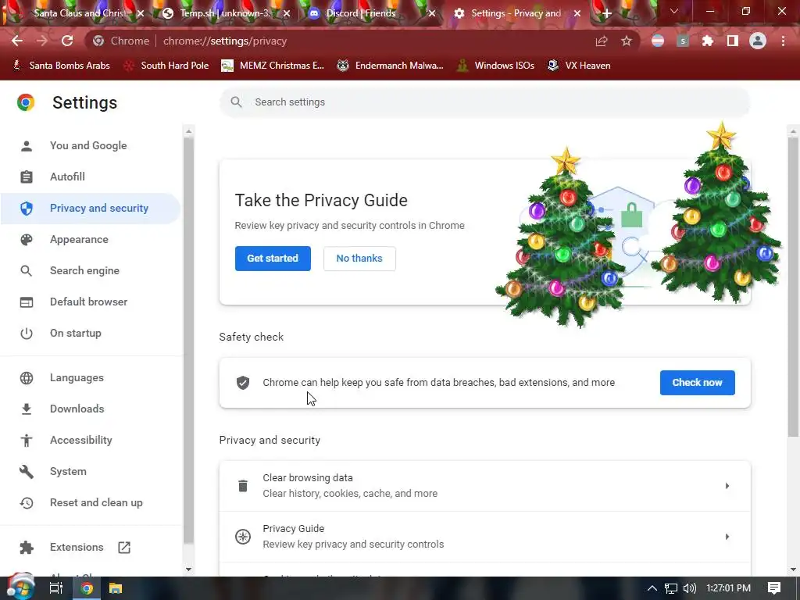Click the address bar URL

(225, 41)
